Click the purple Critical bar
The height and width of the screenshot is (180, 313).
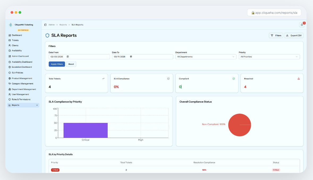pyautogui.click(x=86, y=130)
